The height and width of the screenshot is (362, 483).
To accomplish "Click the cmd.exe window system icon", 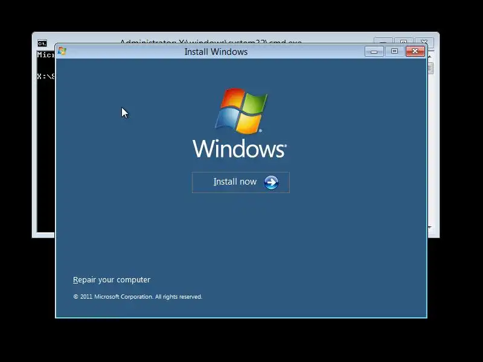I will point(42,43).
